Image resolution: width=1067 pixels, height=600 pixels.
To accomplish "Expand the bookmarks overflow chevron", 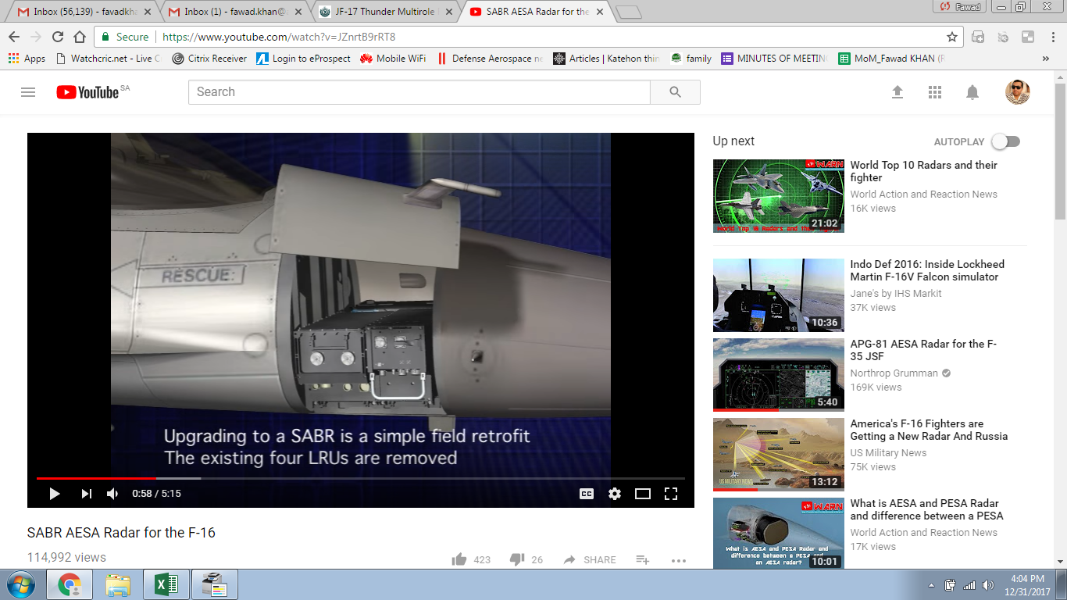I will (1046, 59).
